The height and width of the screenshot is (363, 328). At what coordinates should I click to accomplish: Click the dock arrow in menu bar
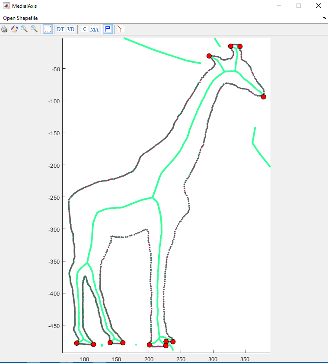point(325,18)
